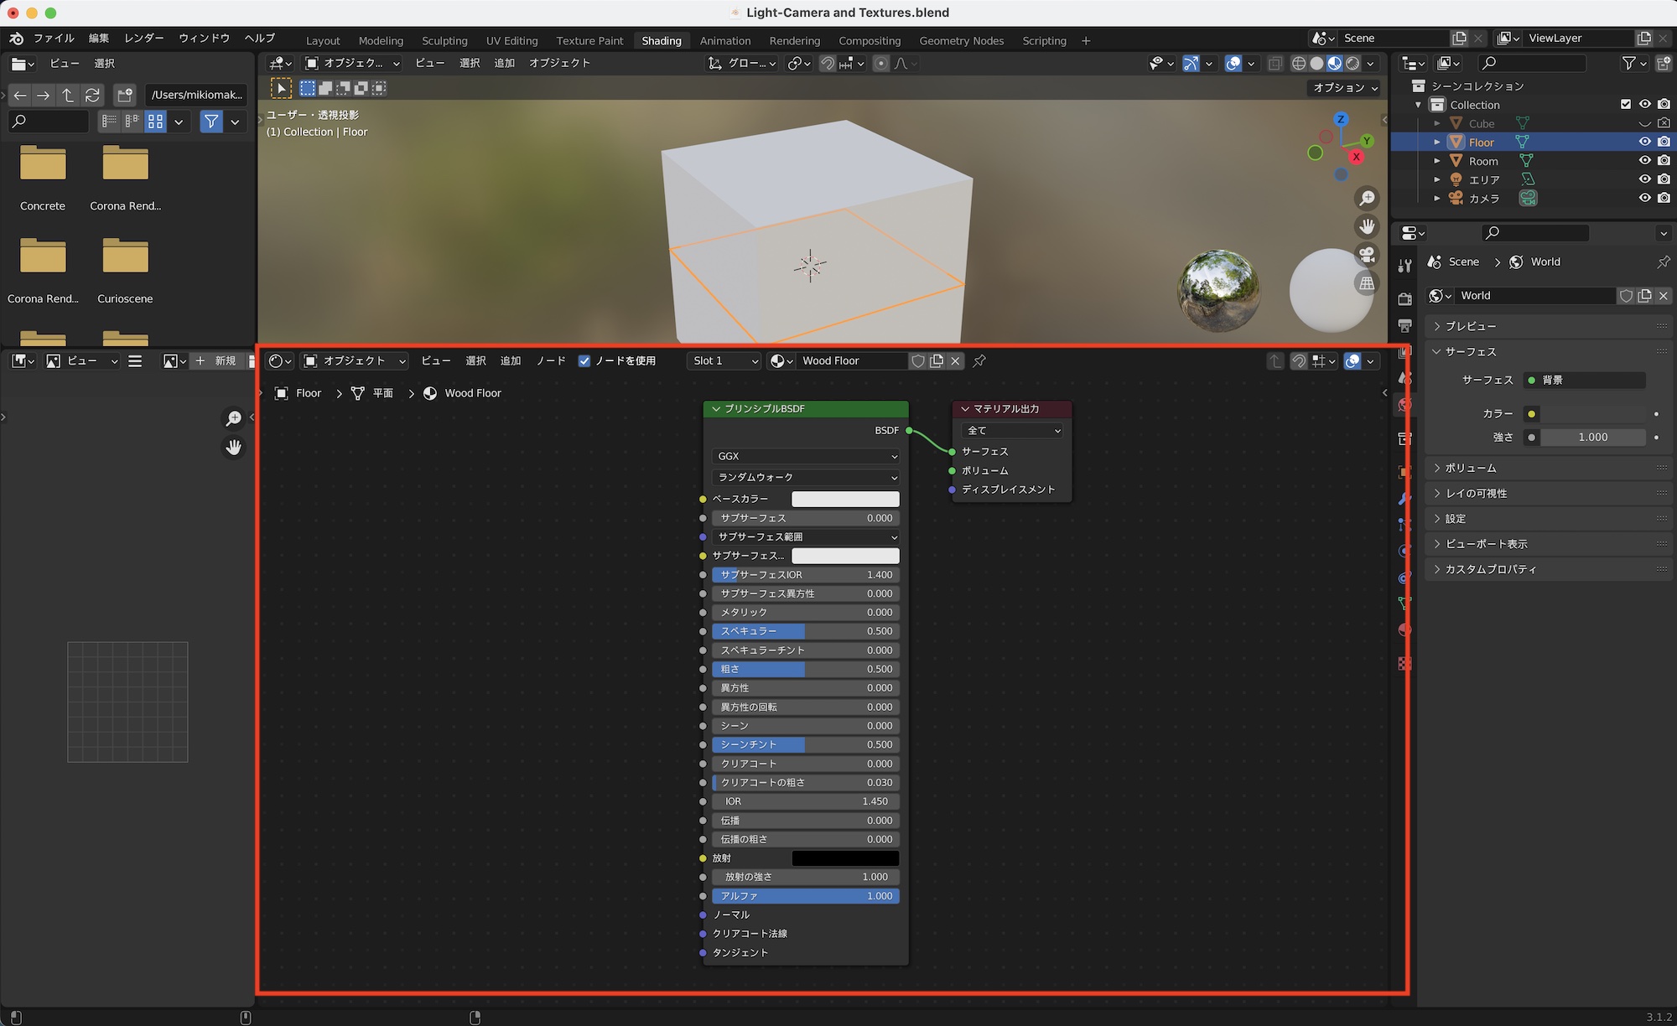Screen dimensions: 1677x1026
Task: Expand the ボリューム panel
Action: pos(1471,468)
